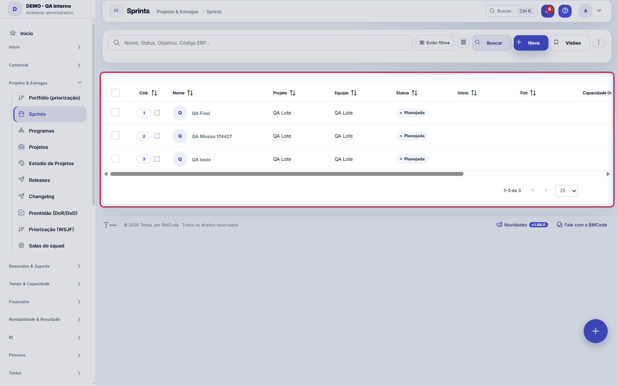The height and width of the screenshot is (386, 618).
Task: Tick the QA Missao 174427 row checkbox
Action: tap(115, 136)
